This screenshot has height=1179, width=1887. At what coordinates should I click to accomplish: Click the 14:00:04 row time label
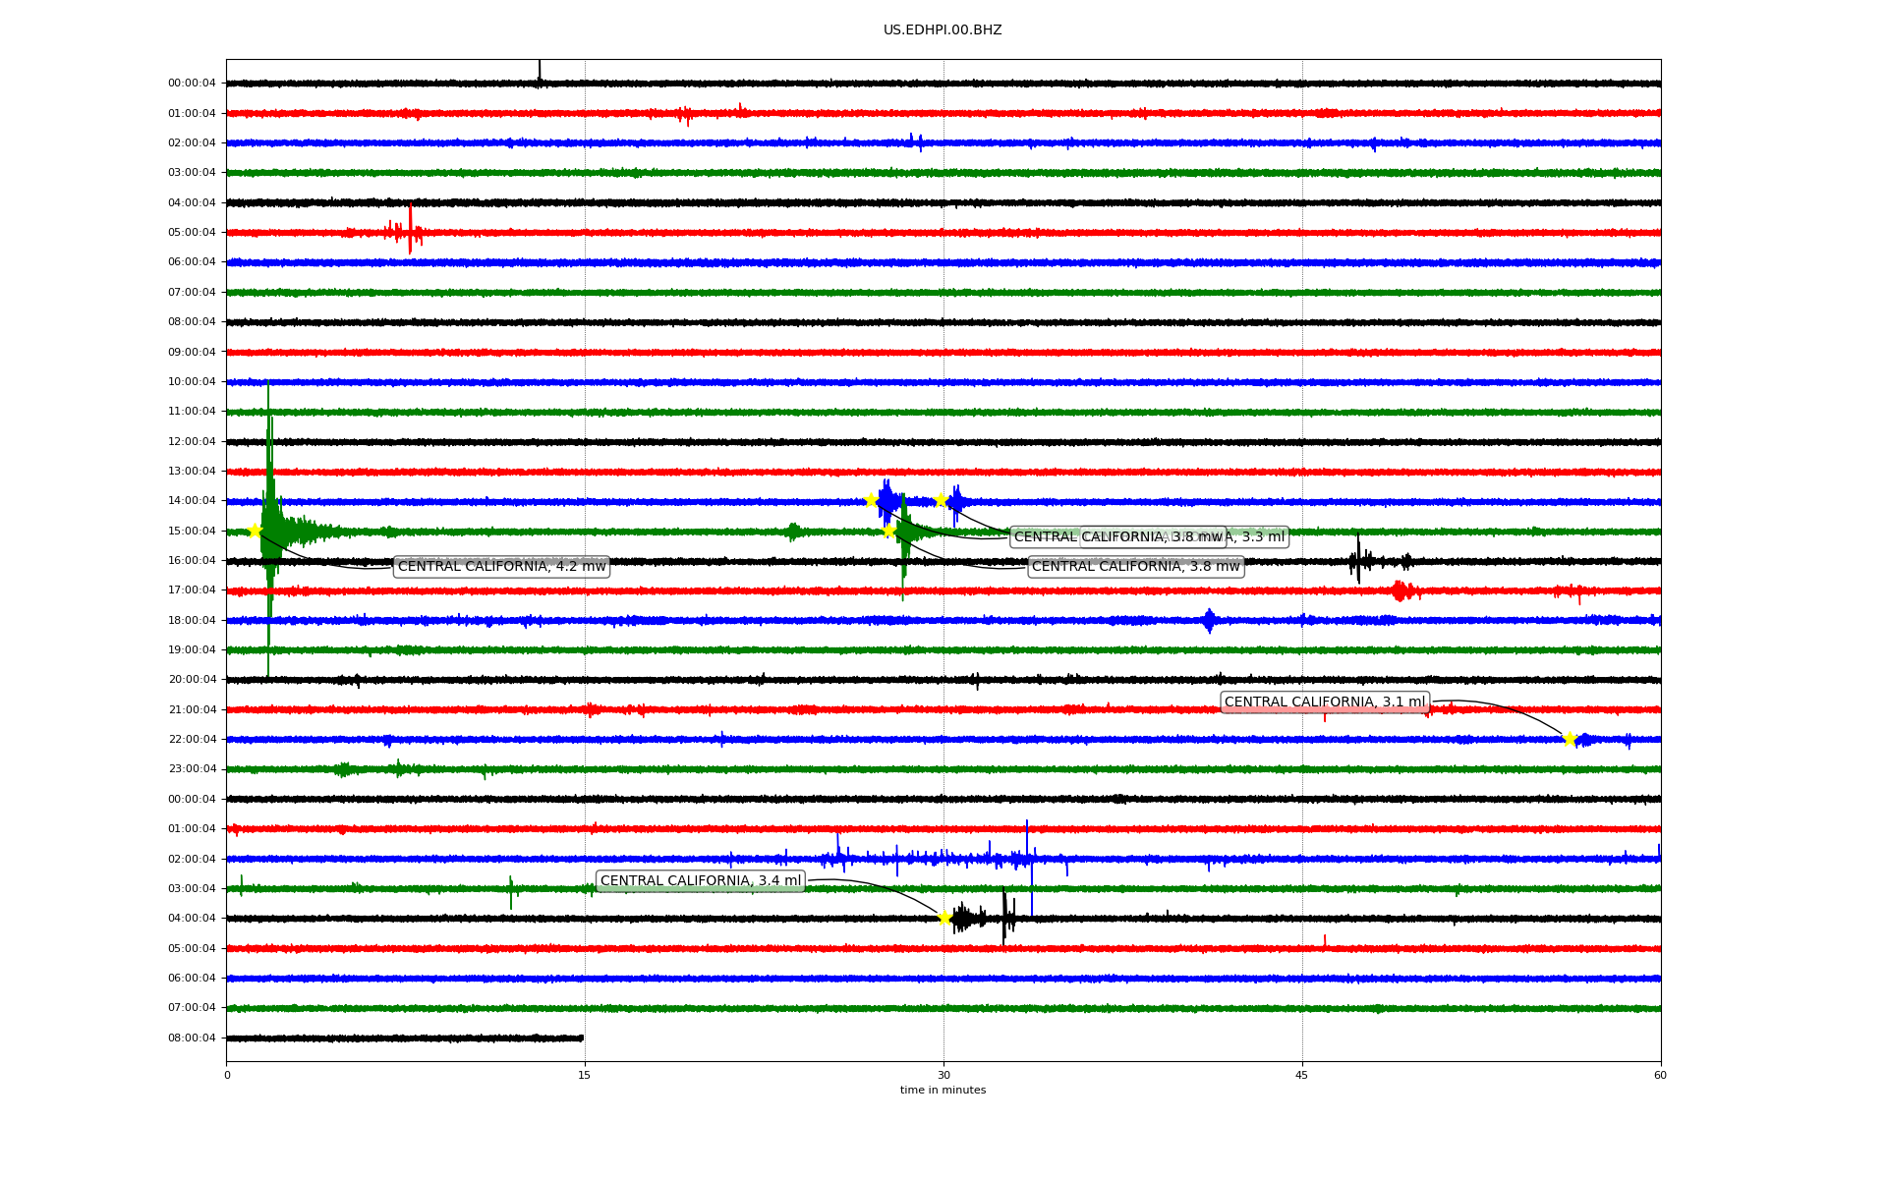(x=192, y=501)
